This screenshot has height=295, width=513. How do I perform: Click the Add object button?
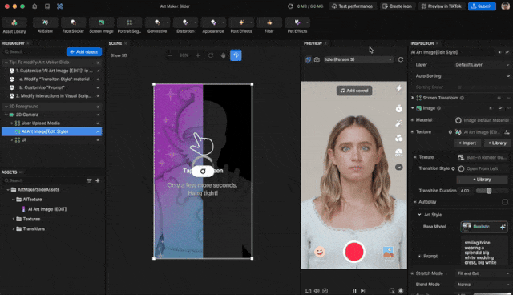(84, 51)
